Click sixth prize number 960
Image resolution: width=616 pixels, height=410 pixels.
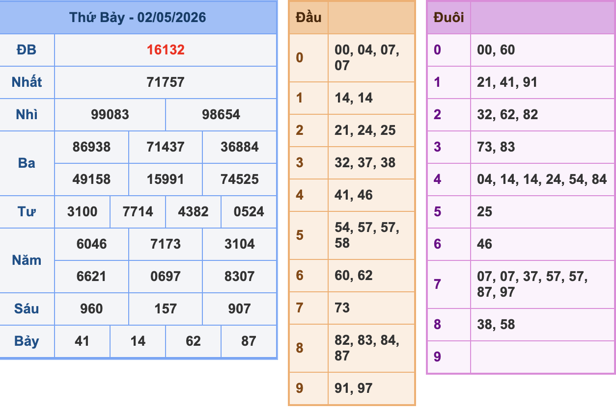(x=91, y=309)
